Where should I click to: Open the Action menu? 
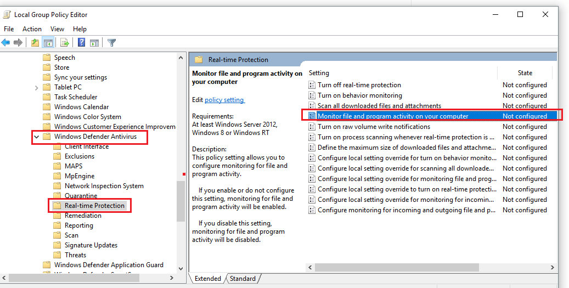click(32, 29)
